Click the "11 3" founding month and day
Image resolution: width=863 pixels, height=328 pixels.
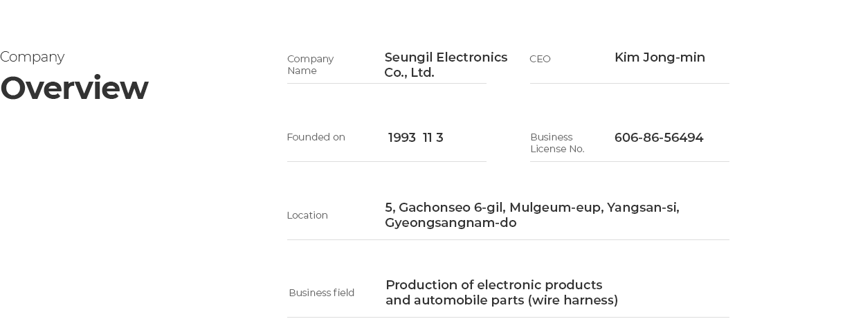433,138
